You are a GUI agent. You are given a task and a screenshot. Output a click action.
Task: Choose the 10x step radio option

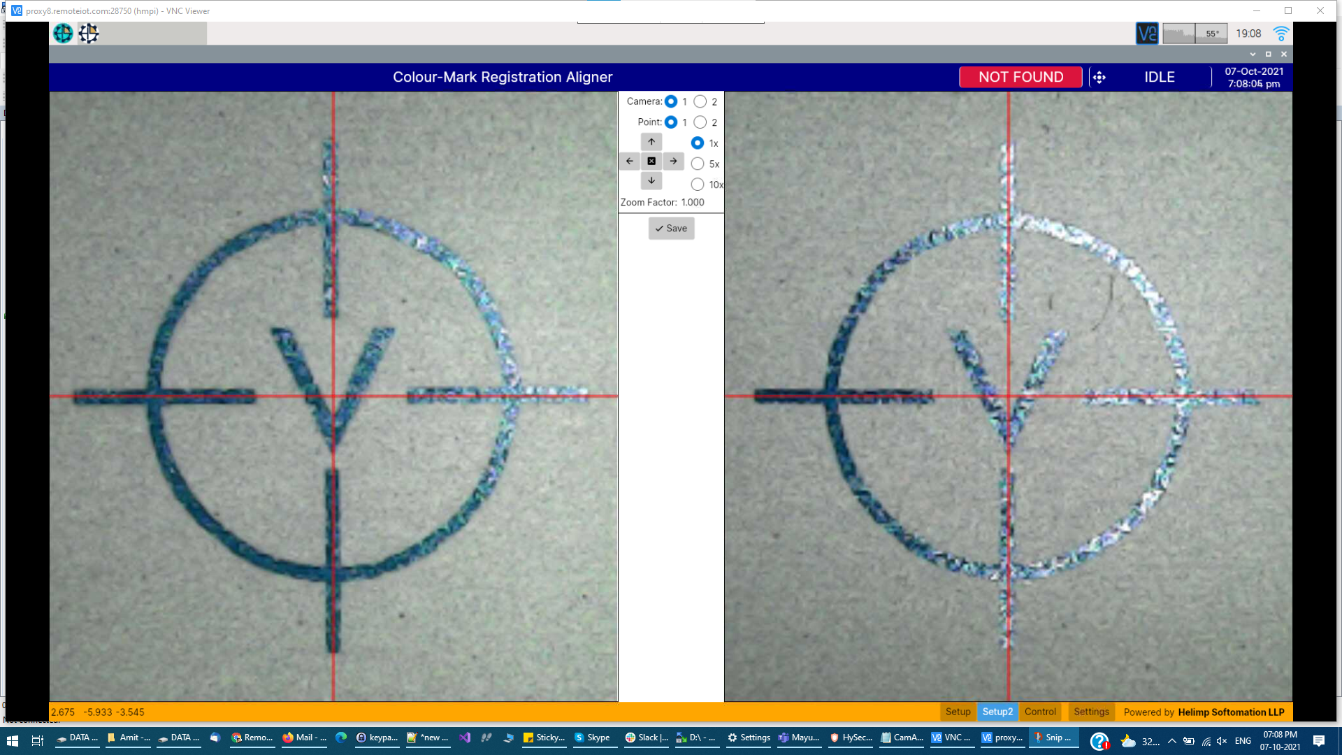point(698,185)
